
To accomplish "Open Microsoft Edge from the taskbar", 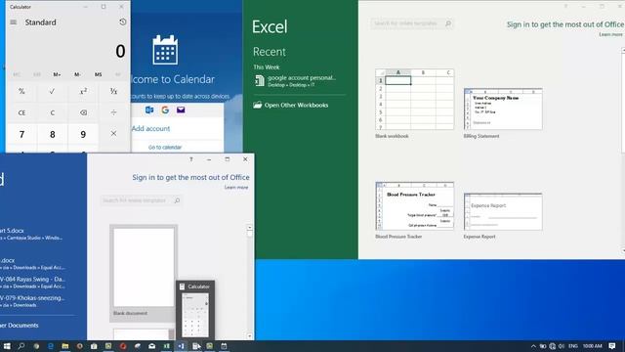I will (51, 346).
